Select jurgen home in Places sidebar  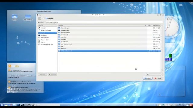pos(47,33)
